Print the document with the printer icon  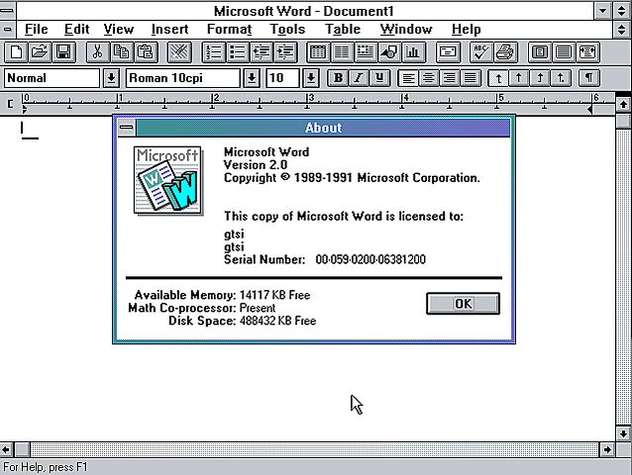point(505,52)
